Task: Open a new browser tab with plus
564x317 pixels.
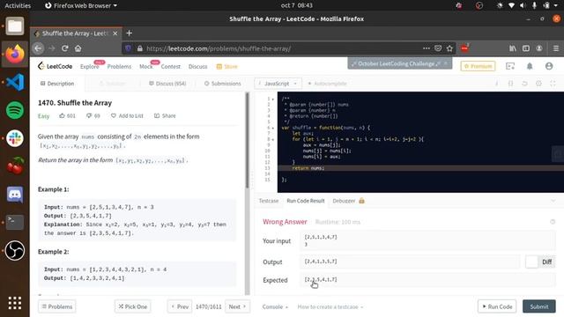Action: pos(130,33)
